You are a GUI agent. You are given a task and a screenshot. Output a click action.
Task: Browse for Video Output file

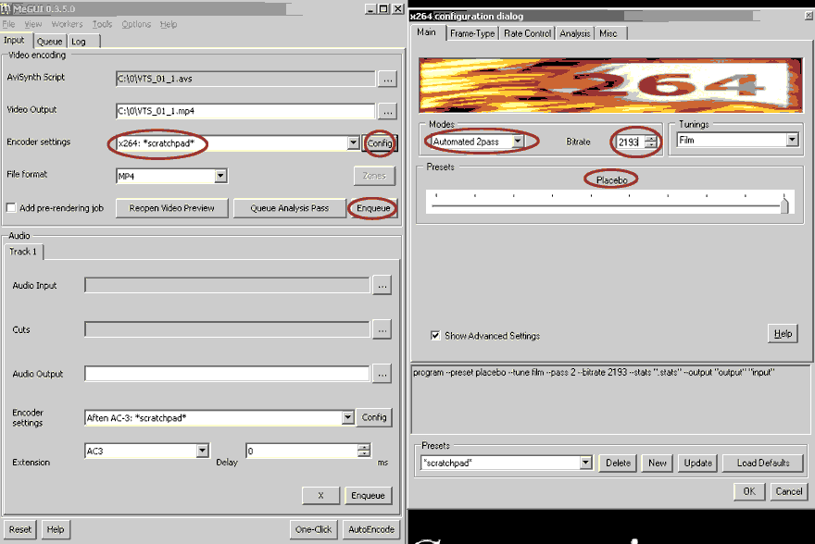[x=387, y=111]
